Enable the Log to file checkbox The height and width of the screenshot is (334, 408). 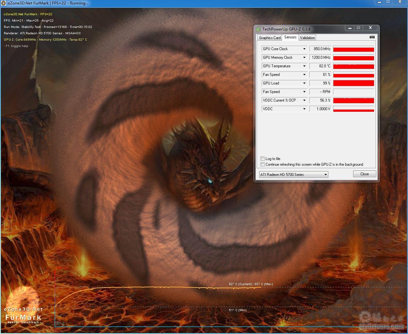(262, 159)
